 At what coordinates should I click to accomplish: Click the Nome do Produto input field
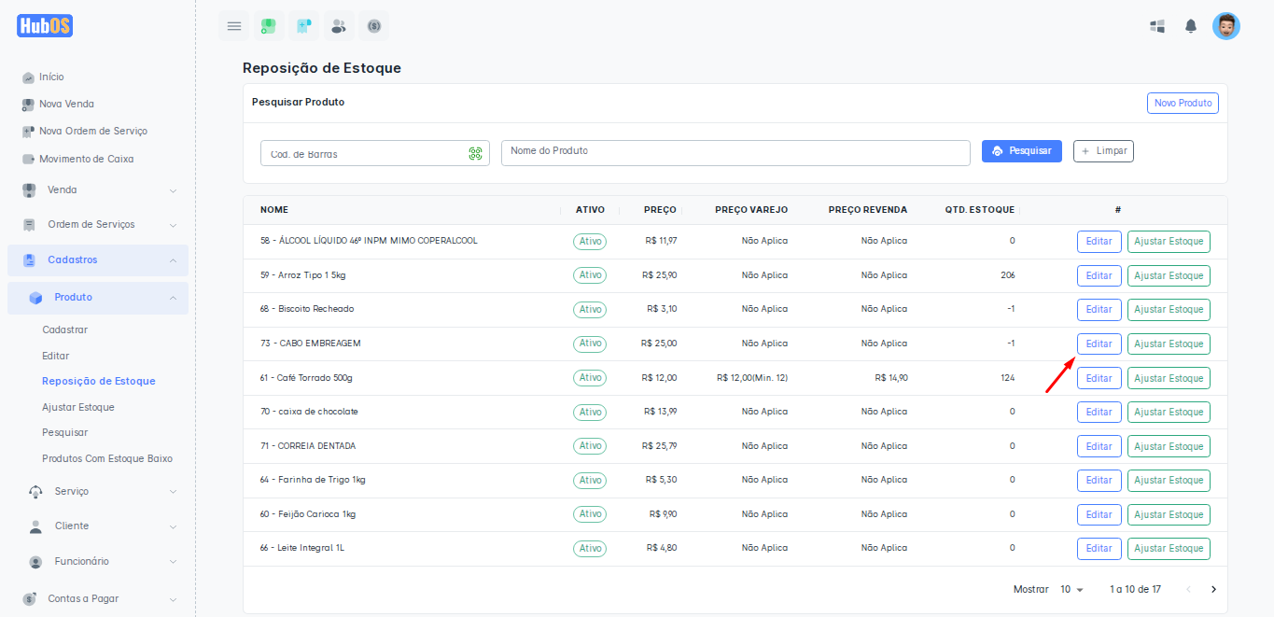pyautogui.click(x=735, y=153)
